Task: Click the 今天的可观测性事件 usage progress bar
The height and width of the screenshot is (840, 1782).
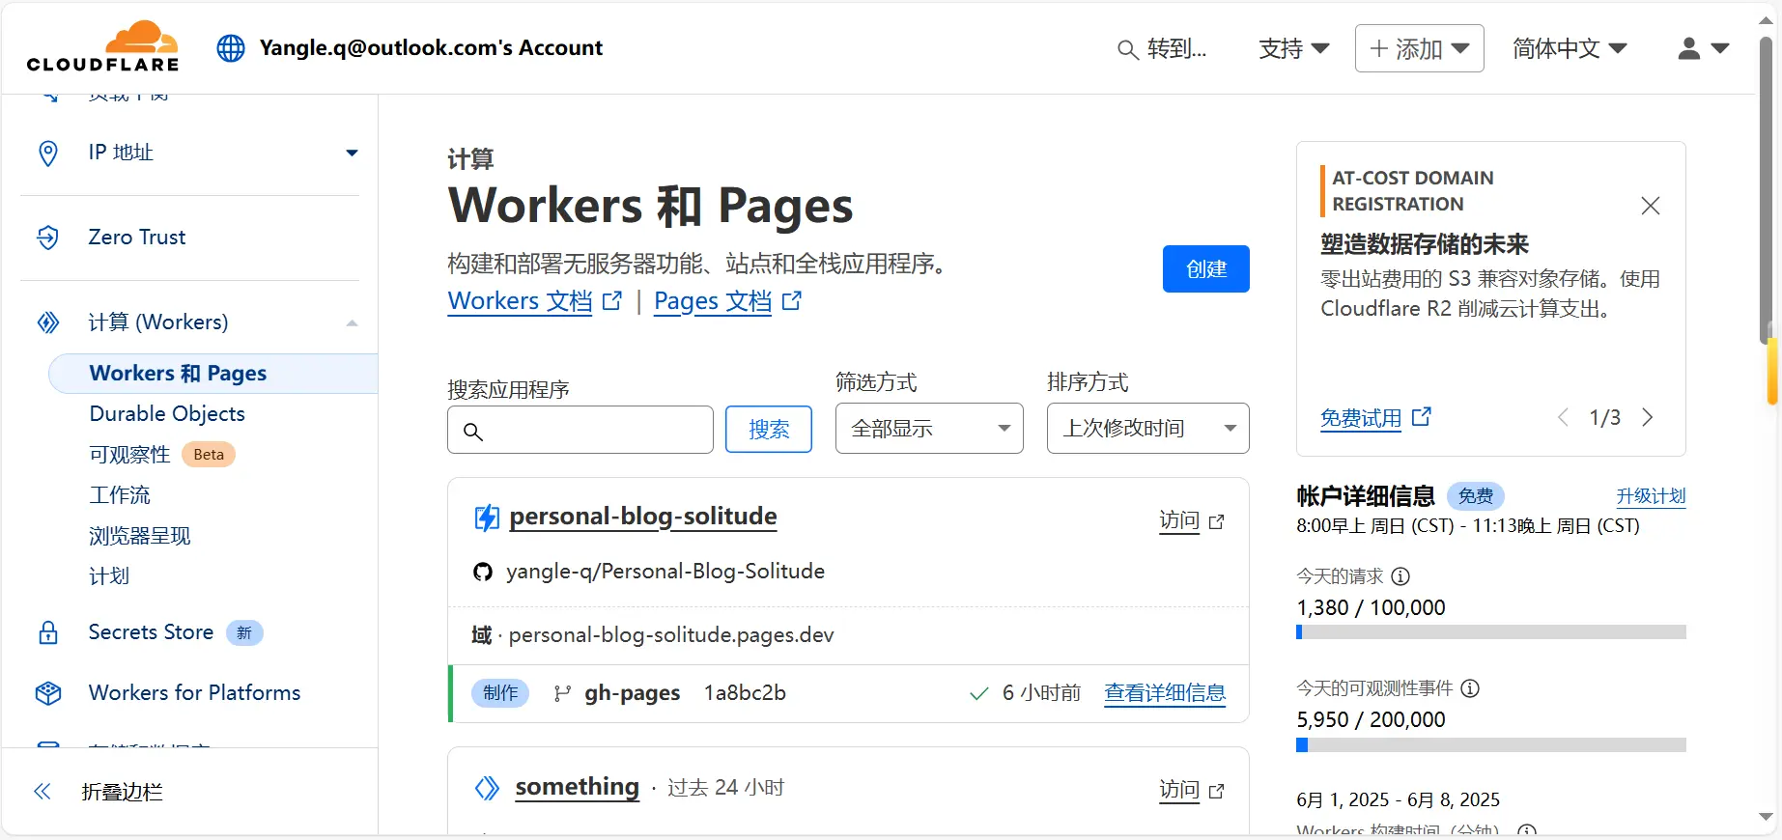Action: click(1490, 744)
